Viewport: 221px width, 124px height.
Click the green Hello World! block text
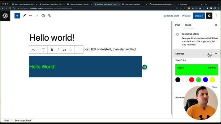[x=42, y=66]
